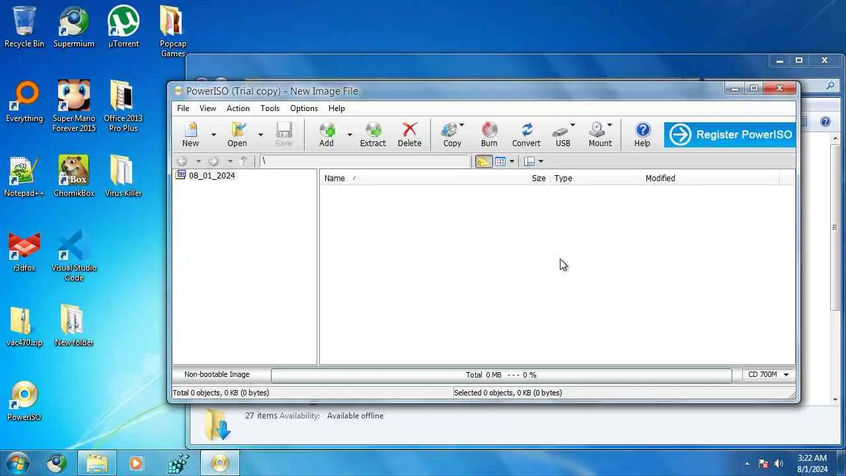
Task: Select the Notepad++ desktop shortcut
Action: [x=24, y=177]
